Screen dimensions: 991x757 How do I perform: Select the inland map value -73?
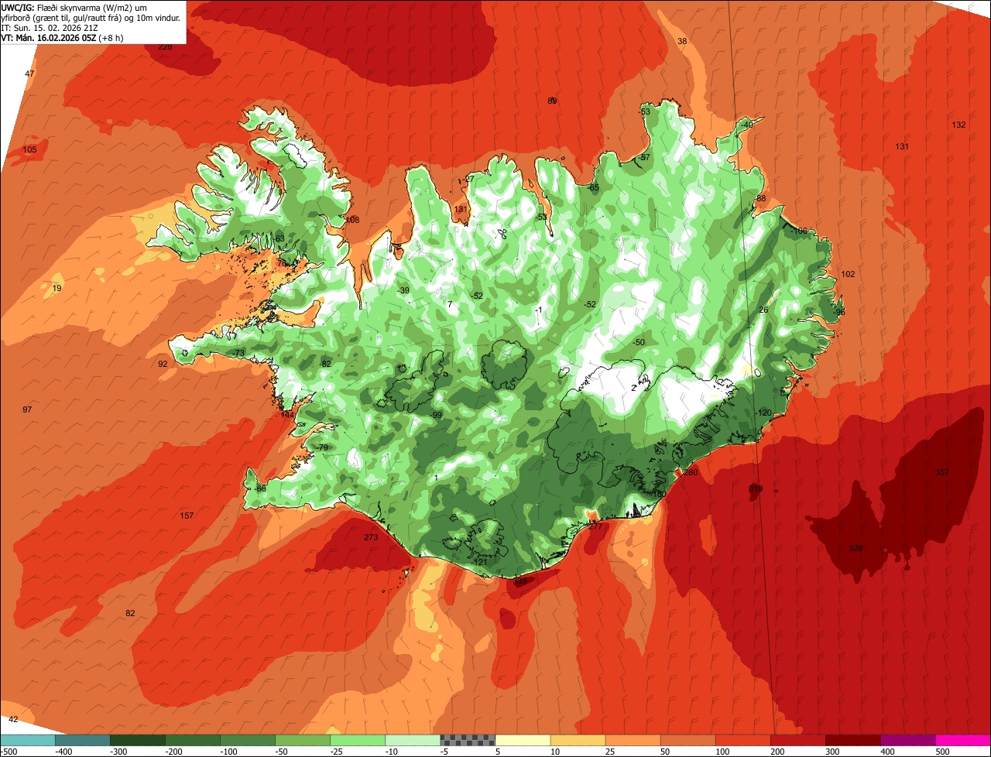click(238, 353)
